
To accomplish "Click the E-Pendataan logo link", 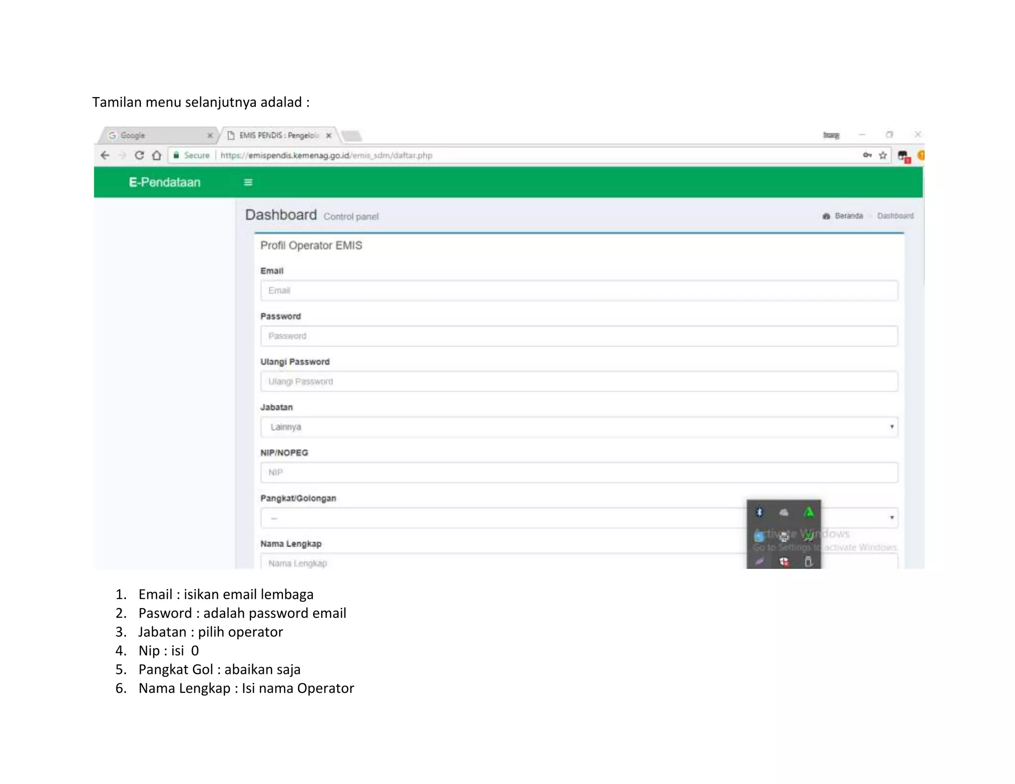I will [x=165, y=182].
